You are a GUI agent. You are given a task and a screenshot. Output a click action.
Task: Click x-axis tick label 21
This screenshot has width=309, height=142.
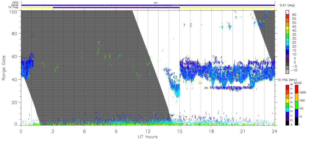pyautogui.click(x=243, y=131)
